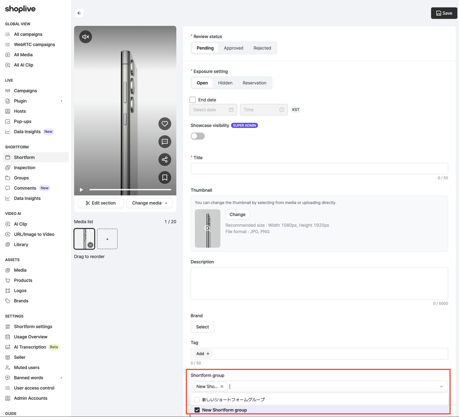The image size is (459, 417).
Task: Click the Brand Select button
Action: pyautogui.click(x=202, y=327)
